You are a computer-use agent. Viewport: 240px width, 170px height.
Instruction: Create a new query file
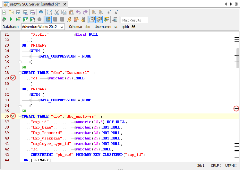point(4,12)
